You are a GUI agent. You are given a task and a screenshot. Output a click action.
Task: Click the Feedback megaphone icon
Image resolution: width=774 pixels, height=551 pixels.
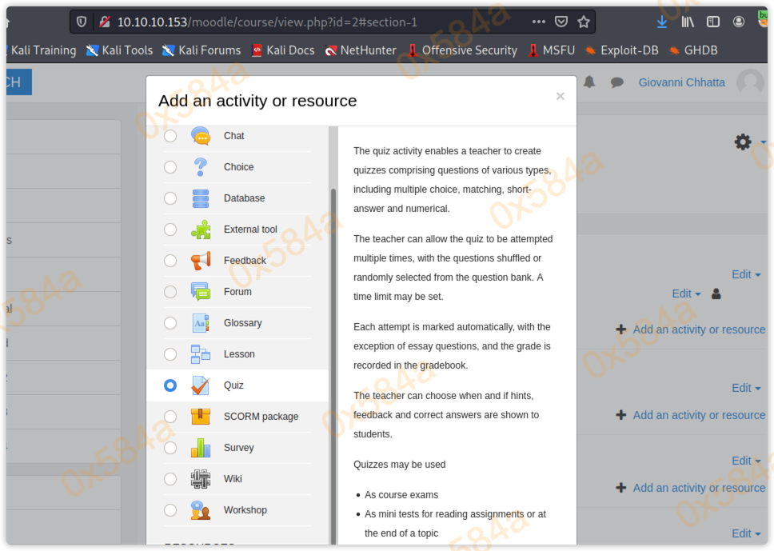201,261
